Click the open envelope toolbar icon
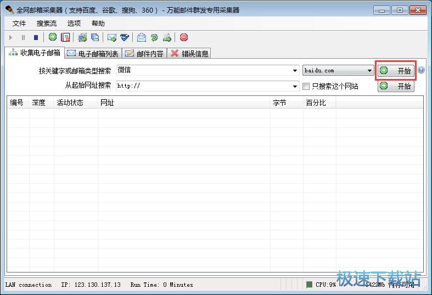The height and width of the screenshot is (295, 432). pos(142,37)
